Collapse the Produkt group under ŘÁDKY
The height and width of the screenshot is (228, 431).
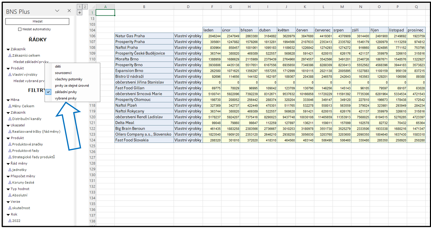pyautogui.click(x=8, y=68)
